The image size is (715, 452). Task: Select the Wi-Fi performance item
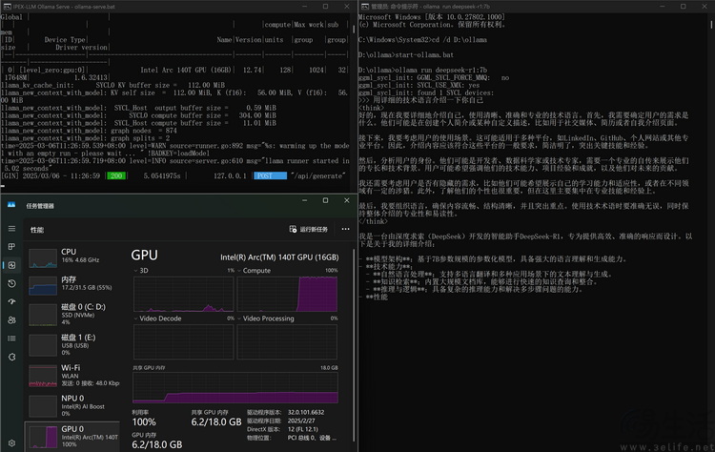(x=73, y=376)
